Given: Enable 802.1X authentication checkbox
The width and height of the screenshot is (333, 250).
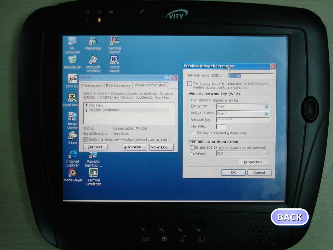Looking at the screenshot, I should point(192,147).
